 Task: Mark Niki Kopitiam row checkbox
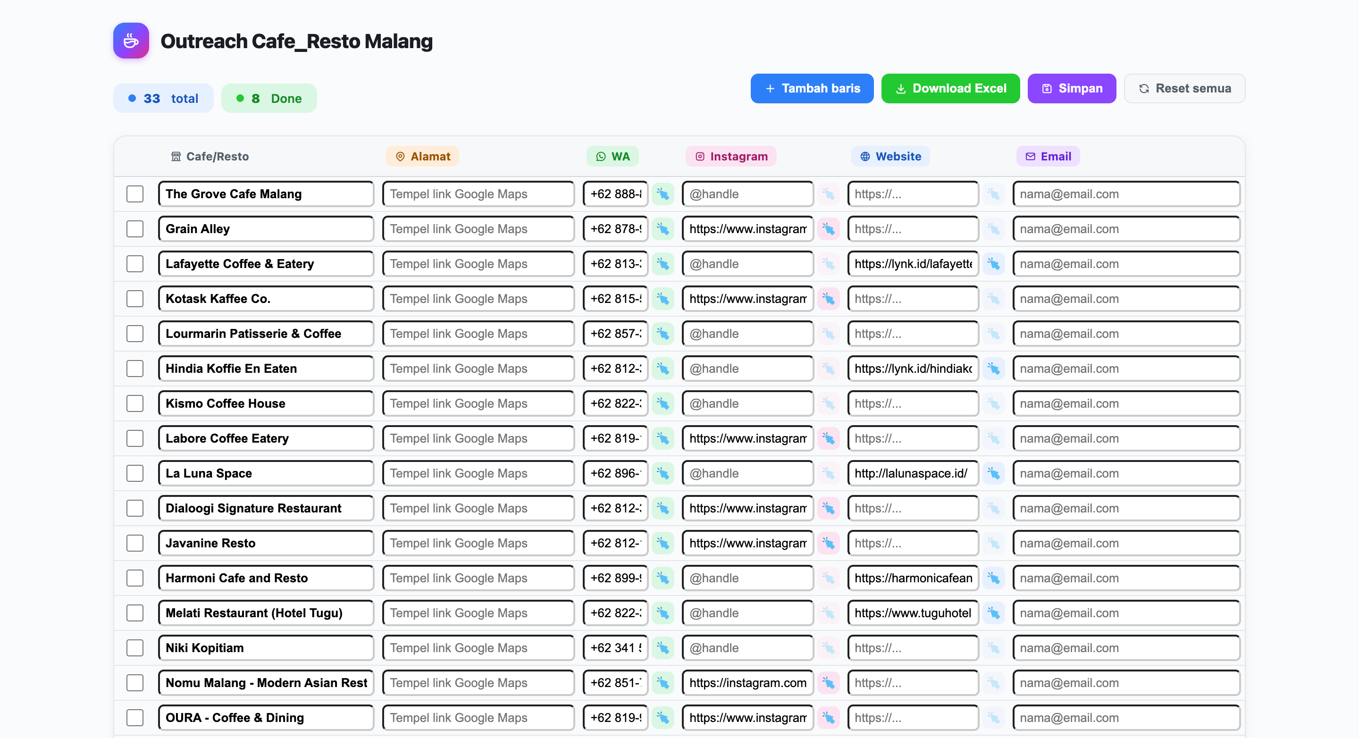point(135,648)
